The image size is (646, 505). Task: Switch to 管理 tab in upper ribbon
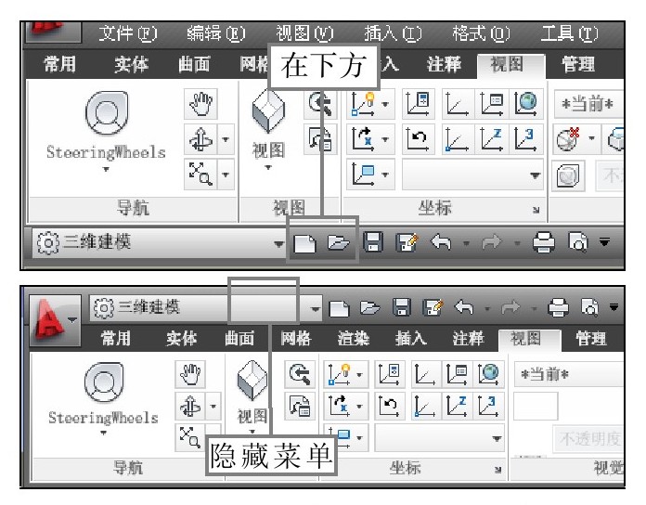(578, 64)
